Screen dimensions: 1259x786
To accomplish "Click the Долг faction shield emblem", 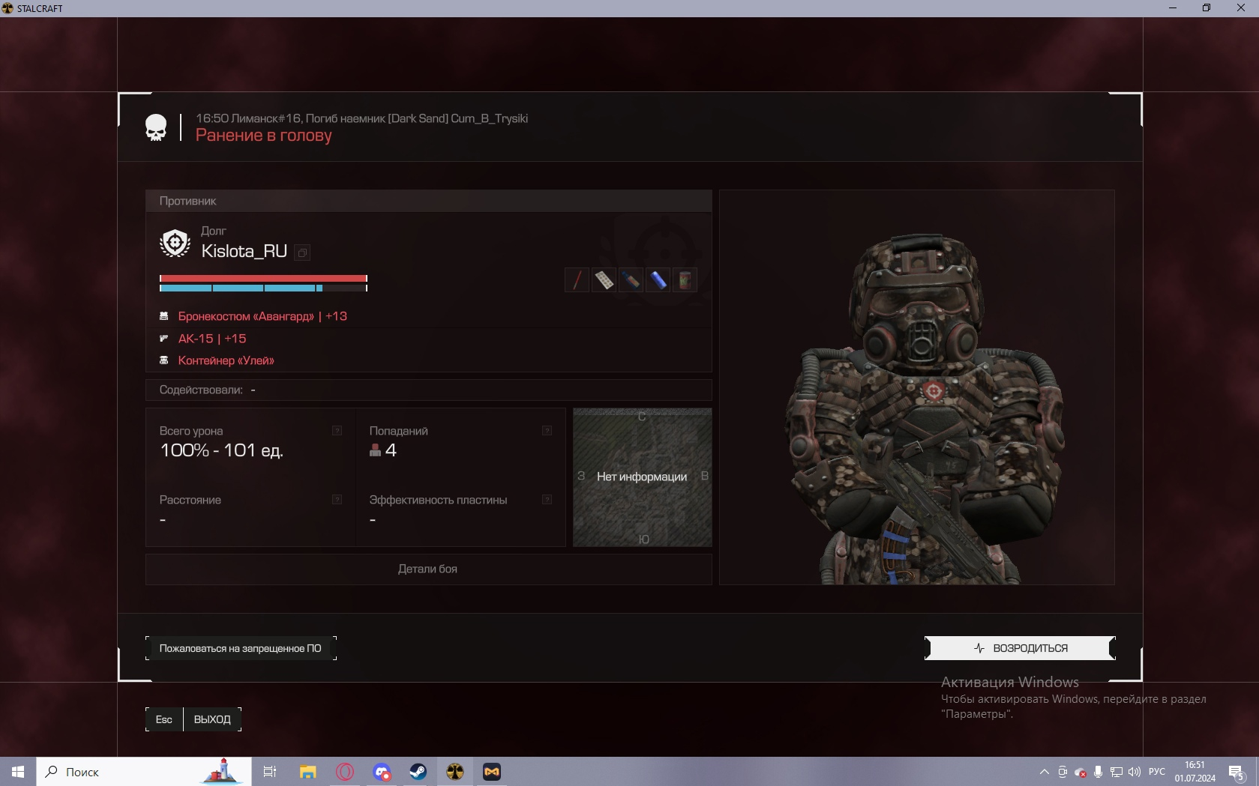I will pyautogui.click(x=175, y=243).
